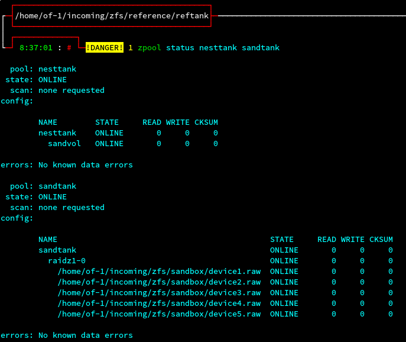Click ONLINE state in device3.raw row
The height and width of the screenshot is (342, 406).
284,293
